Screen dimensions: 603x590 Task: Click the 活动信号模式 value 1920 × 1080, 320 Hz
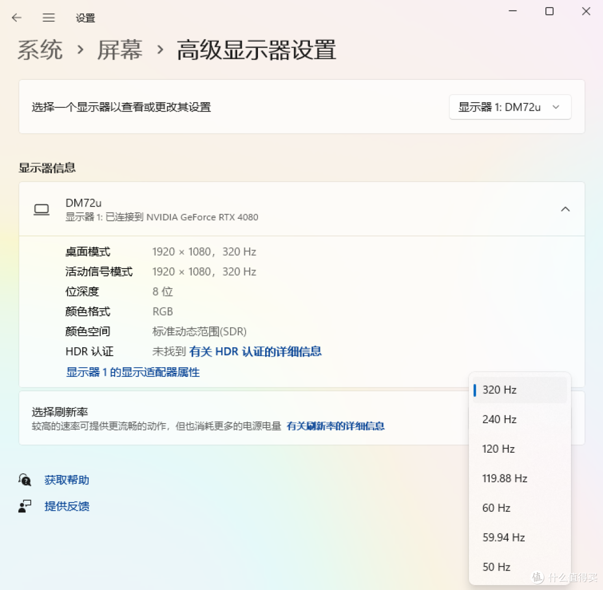point(204,272)
